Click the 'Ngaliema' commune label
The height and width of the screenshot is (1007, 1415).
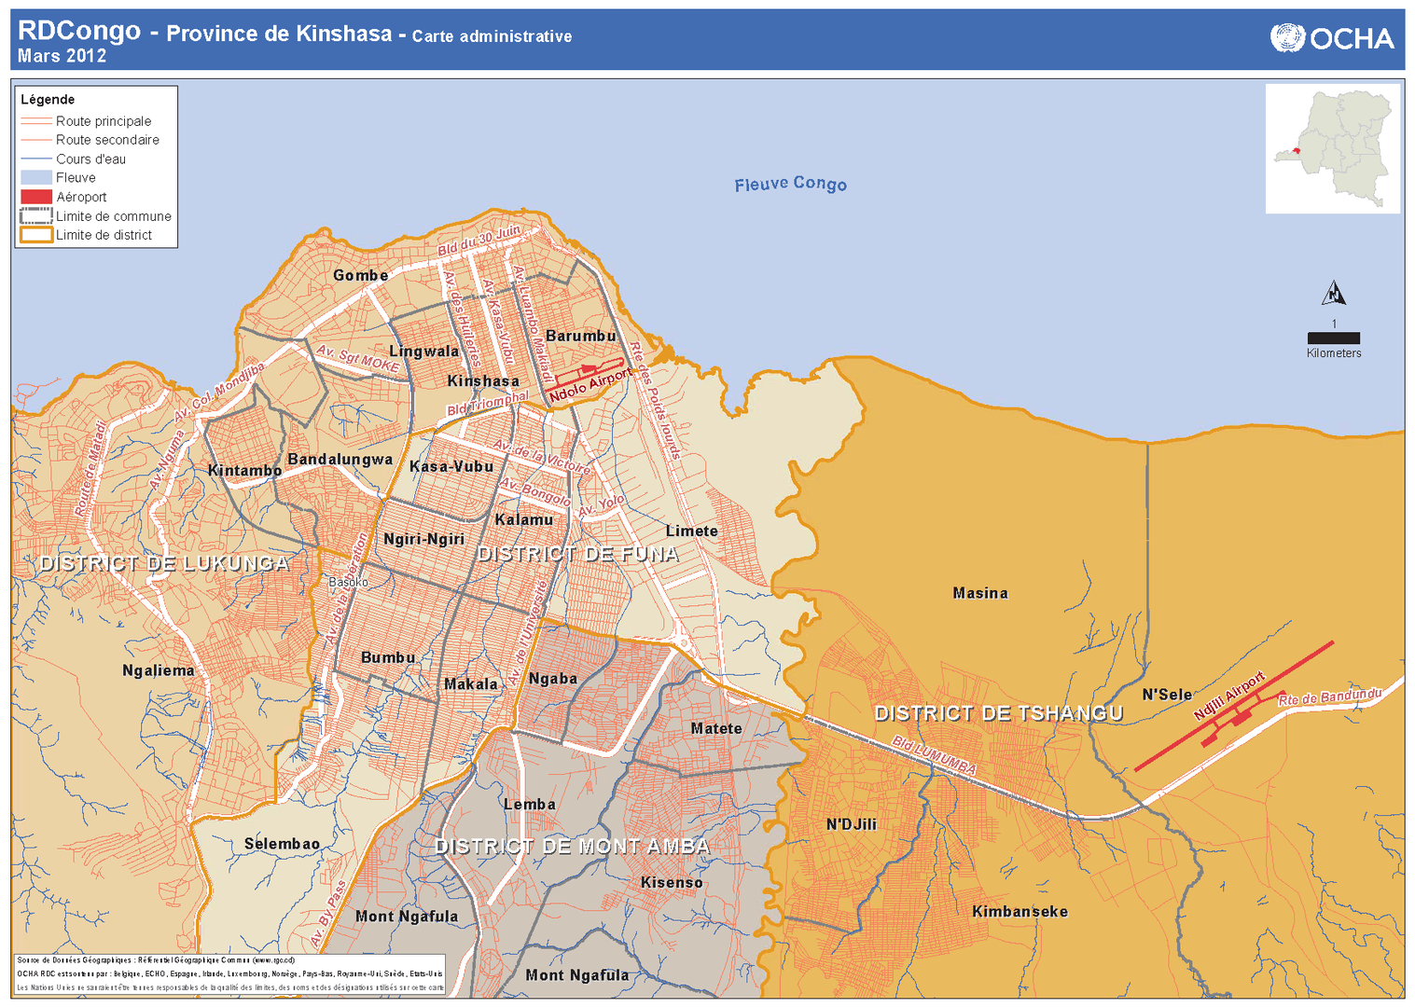point(158,670)
